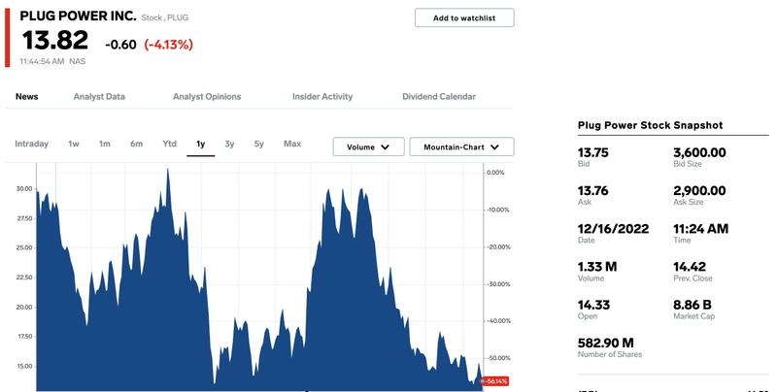Switch to the Analyst Data tab

coord(99,96)
